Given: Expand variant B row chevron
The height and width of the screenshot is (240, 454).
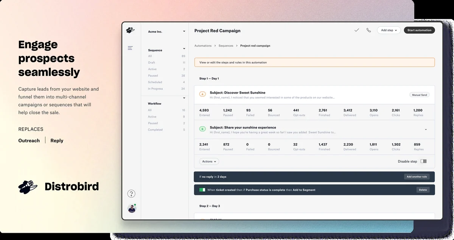Looking at the screenshot, I should click(x=426, y=129).
